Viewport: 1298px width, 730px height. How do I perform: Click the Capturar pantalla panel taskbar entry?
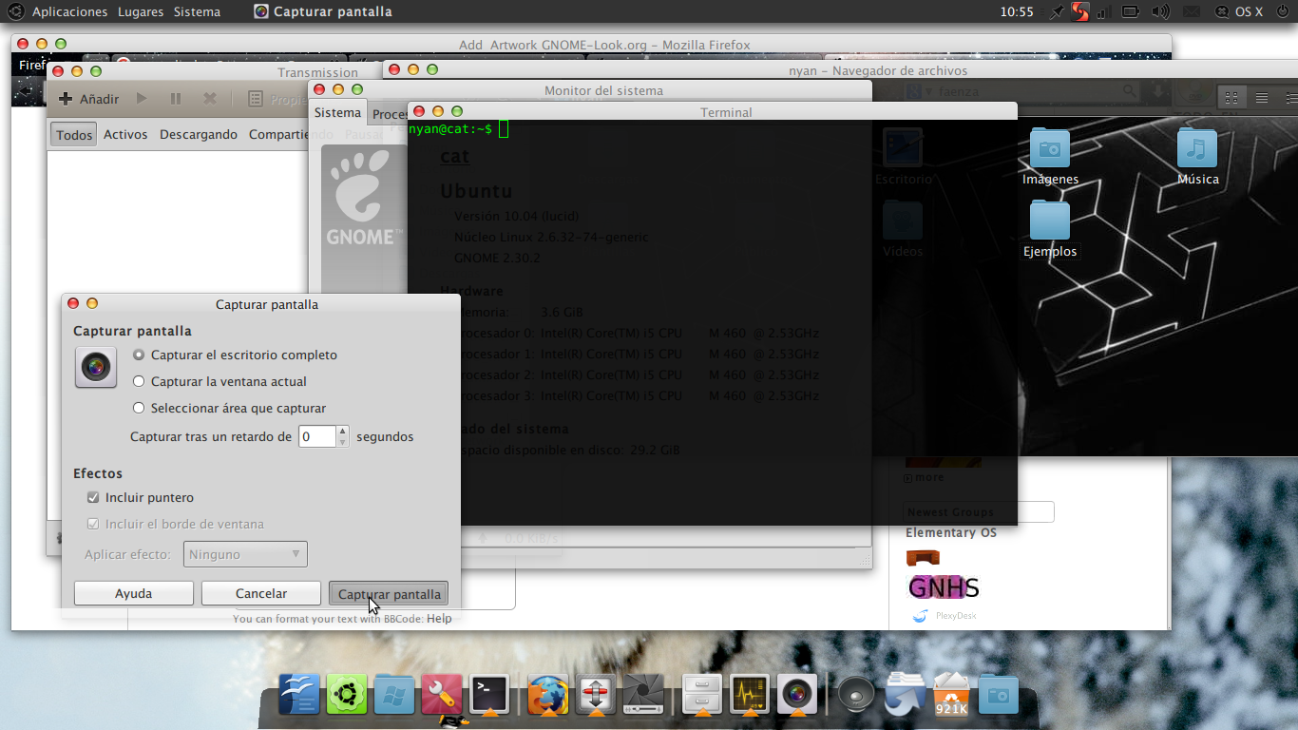coord(323,11)
